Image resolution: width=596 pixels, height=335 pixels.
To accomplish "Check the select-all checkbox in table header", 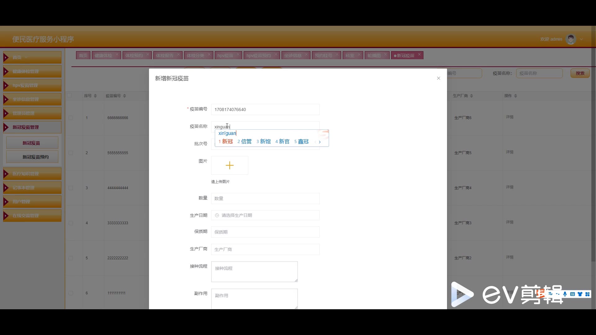I will pos(70,96).
